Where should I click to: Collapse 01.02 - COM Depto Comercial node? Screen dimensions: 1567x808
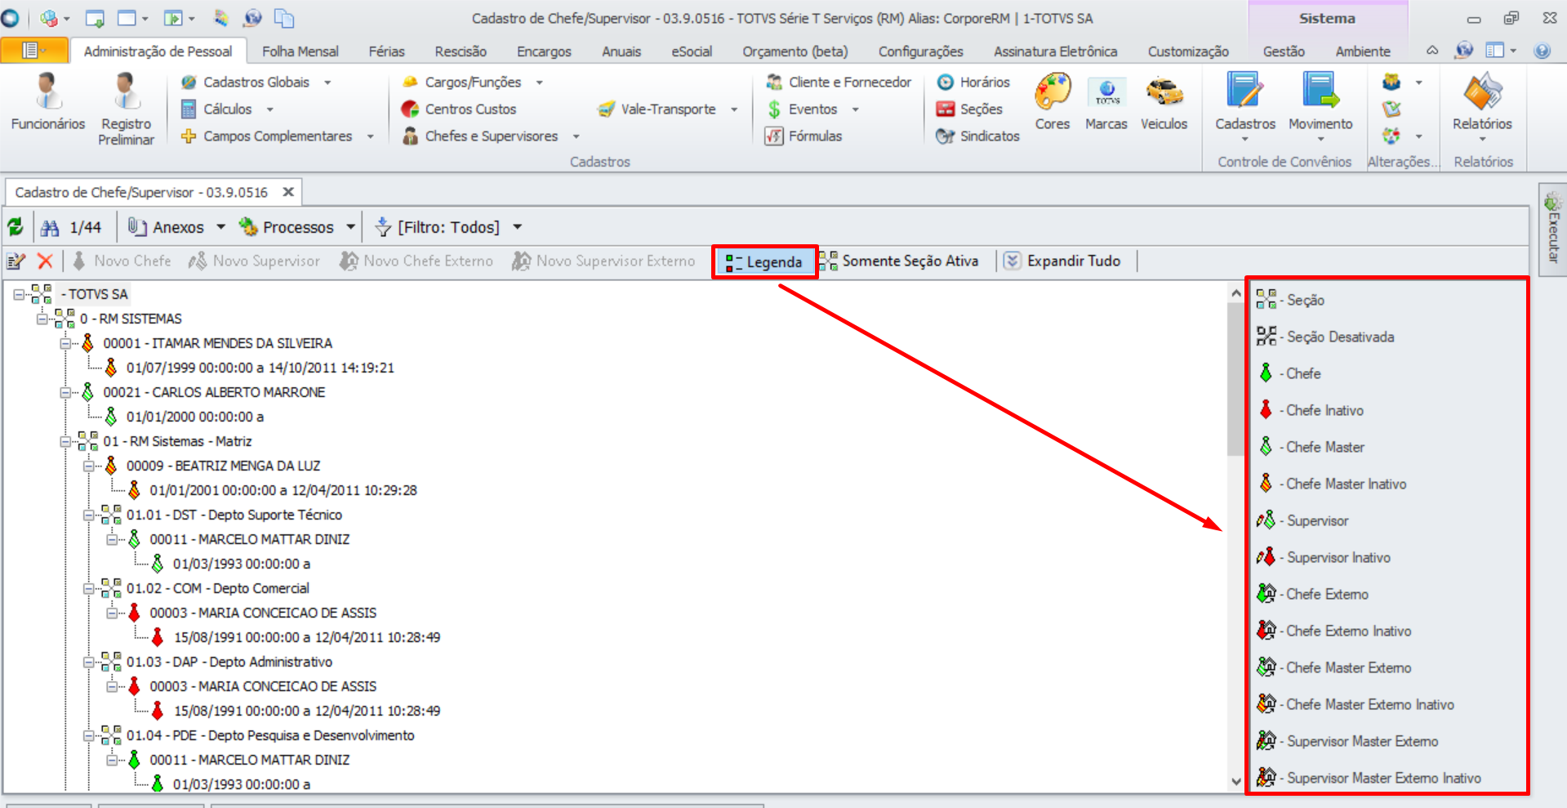[88, 588]
